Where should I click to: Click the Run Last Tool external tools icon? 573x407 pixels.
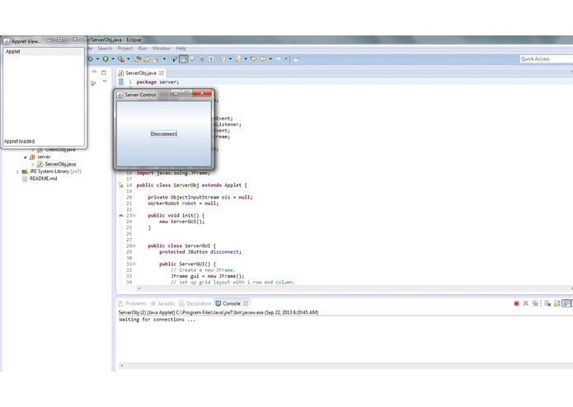[120, 58]
